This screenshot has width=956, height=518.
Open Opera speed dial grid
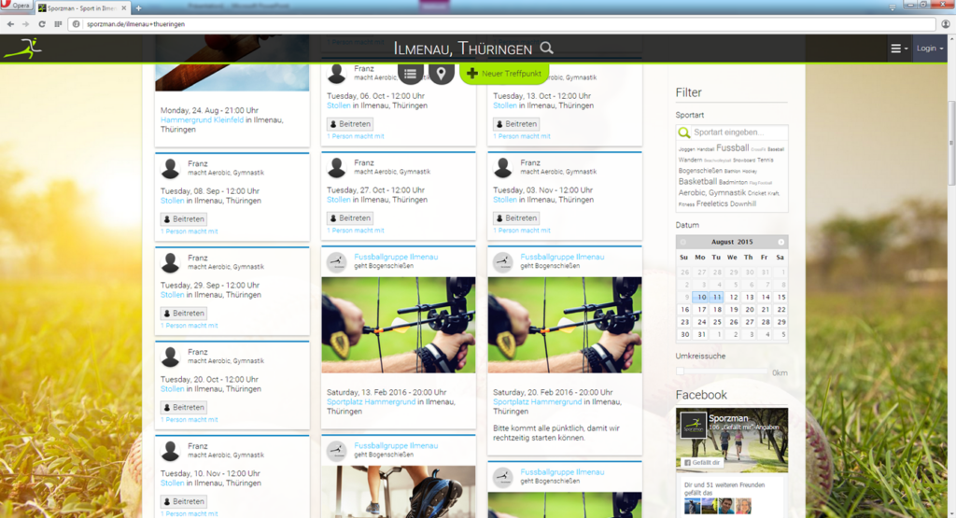58,23
